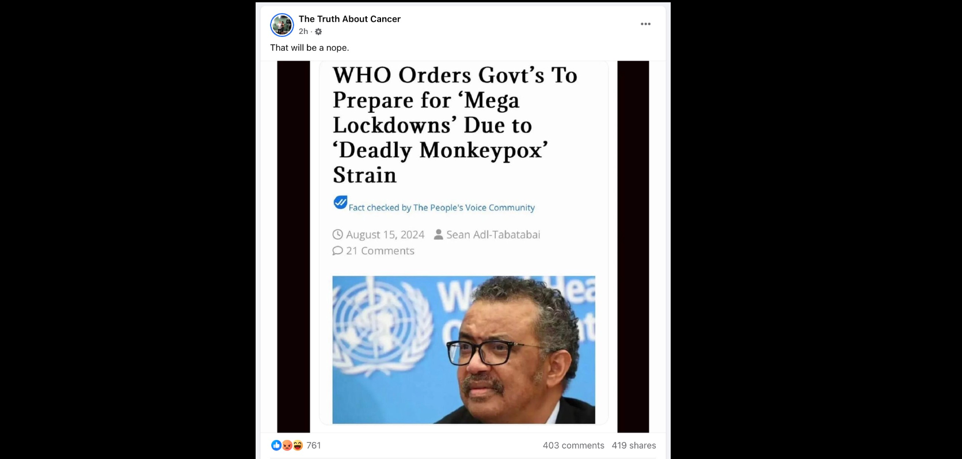Open the 761 reactions count

tap(314, 445)
